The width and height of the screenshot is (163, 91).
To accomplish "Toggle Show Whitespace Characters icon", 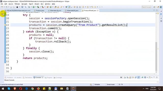I will pyautogui.click(x=80, y=7).
